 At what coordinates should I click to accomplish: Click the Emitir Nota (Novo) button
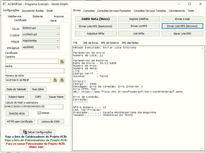point(96,19)
